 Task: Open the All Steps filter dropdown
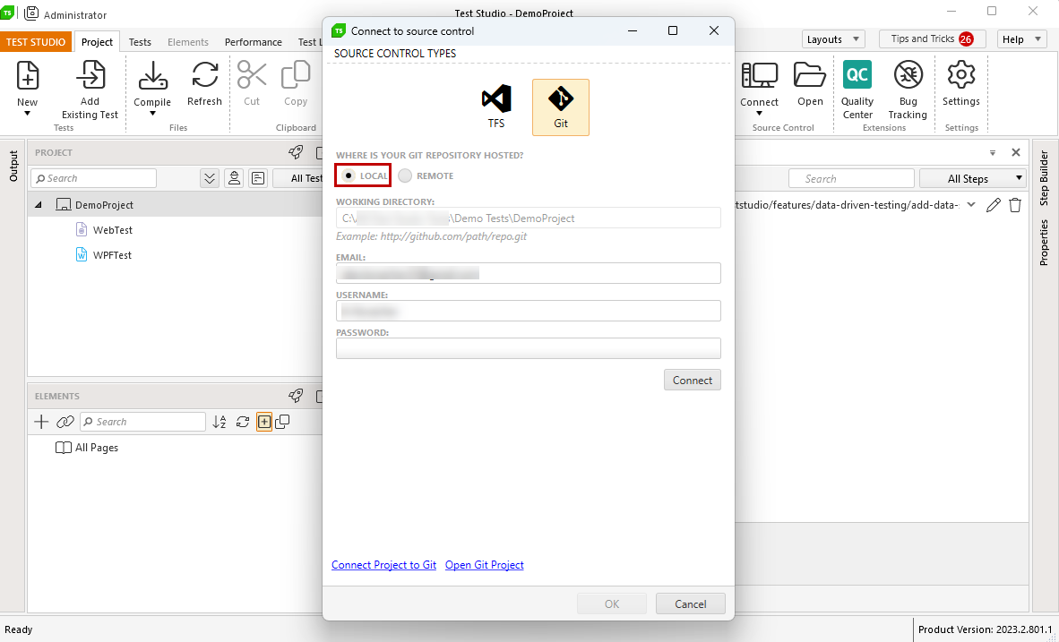[x=973, y=178]
